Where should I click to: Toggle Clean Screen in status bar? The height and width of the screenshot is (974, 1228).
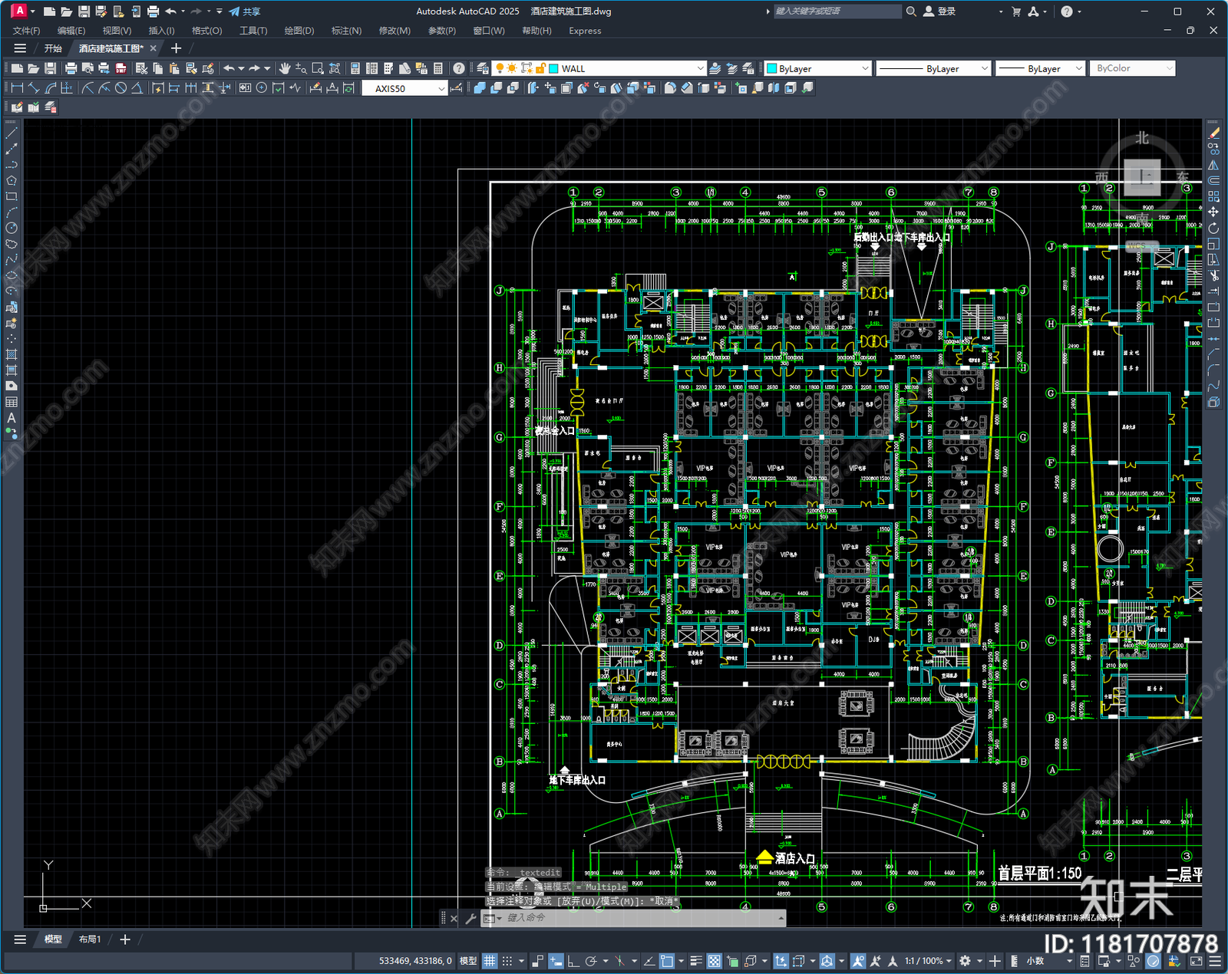tap(1196, 961)
